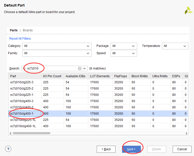Screen dimensions: 194x156
Task: Sort by DSPs column header
Action: point(176,76)
